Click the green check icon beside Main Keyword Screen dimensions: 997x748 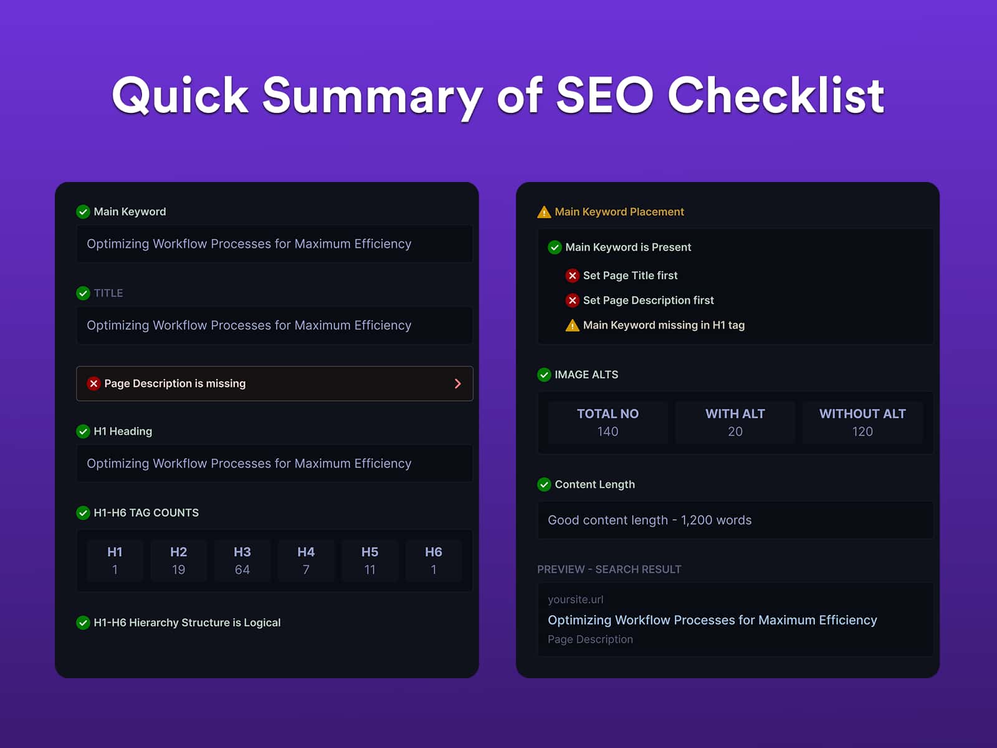pyautogui.click(x=83, y=212)
